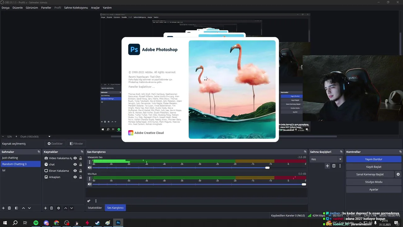Viewport: 403px width, 227px height.
Task: Open Masaüstü Ses three-dot options menu
Action: click(x=89, y=162)
